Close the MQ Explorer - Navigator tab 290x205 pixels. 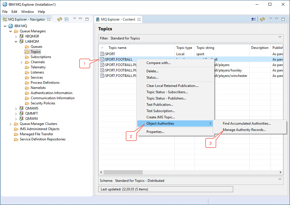(x=49, y=19)
